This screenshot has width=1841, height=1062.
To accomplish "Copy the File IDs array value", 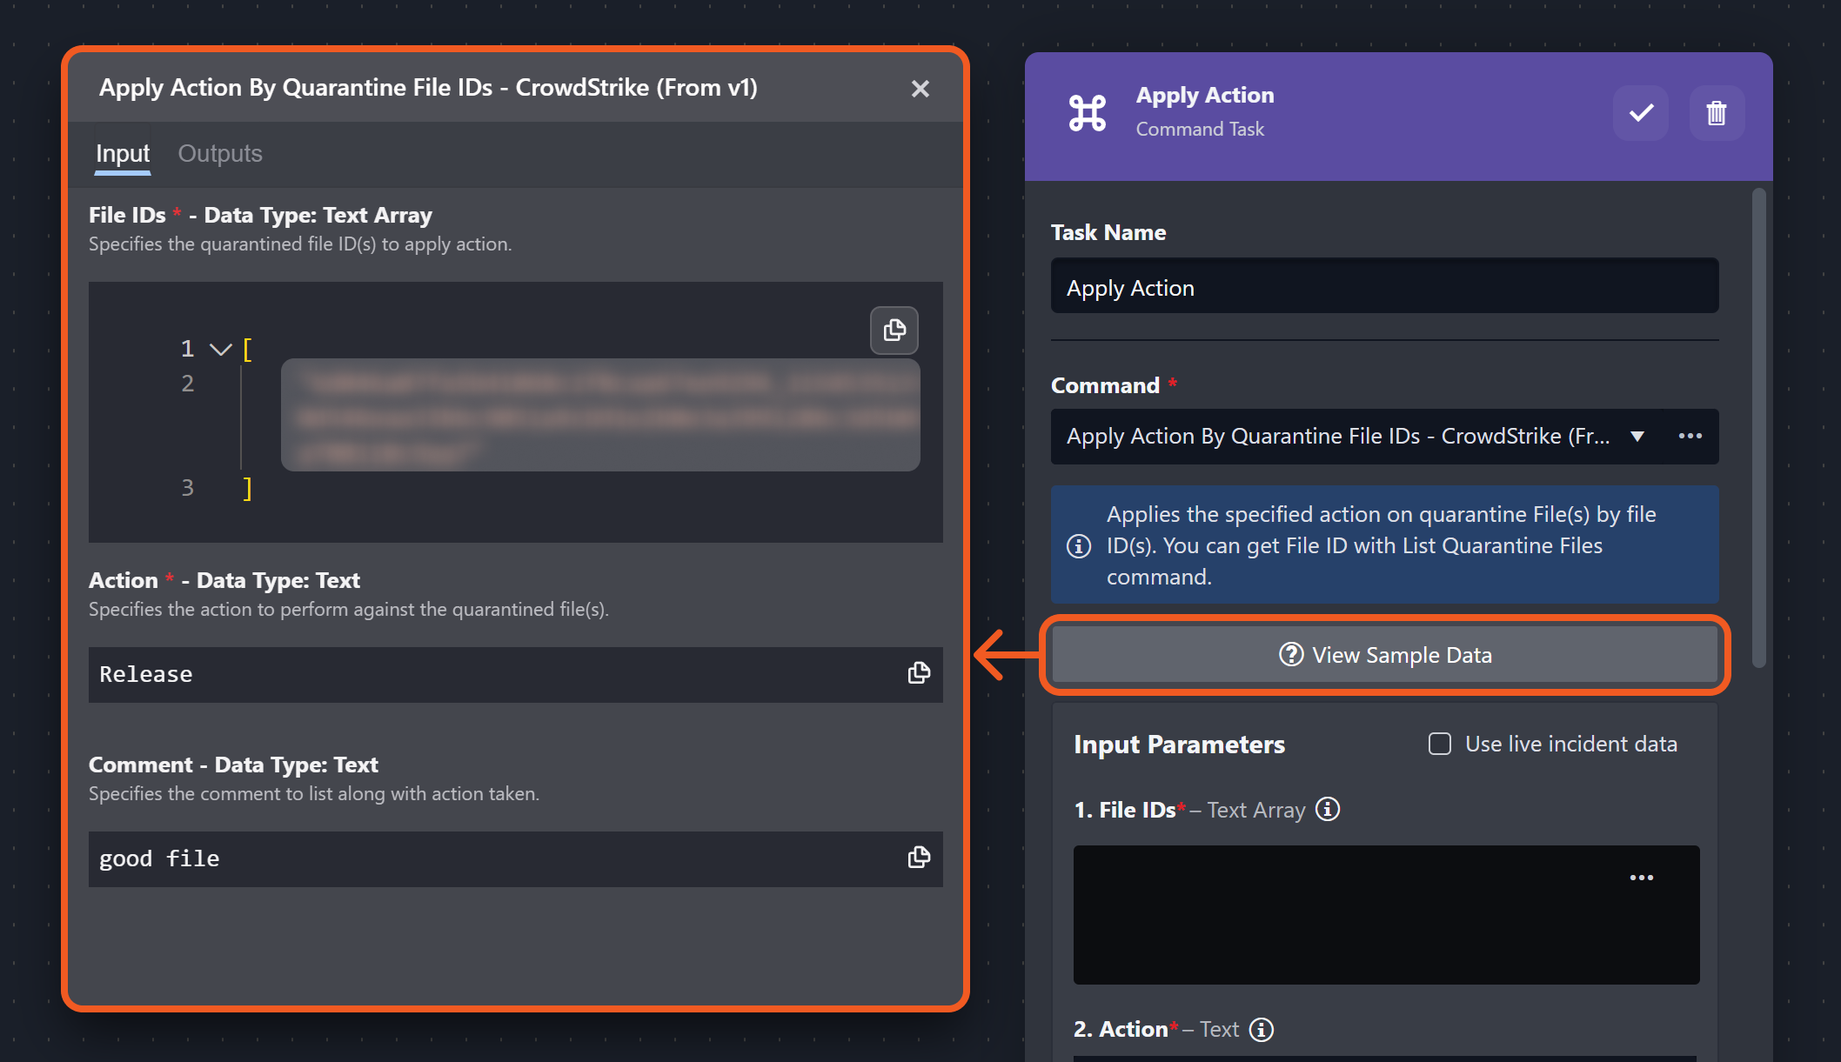I will pyautogui.click(x=894, y=331).
